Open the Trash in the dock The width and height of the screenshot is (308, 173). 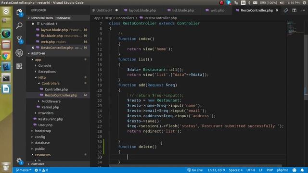point(6,167)
